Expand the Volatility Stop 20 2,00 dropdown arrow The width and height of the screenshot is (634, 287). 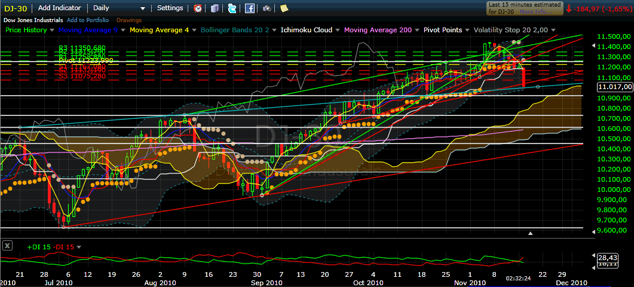pyautogui.click(x=553, y=30)
